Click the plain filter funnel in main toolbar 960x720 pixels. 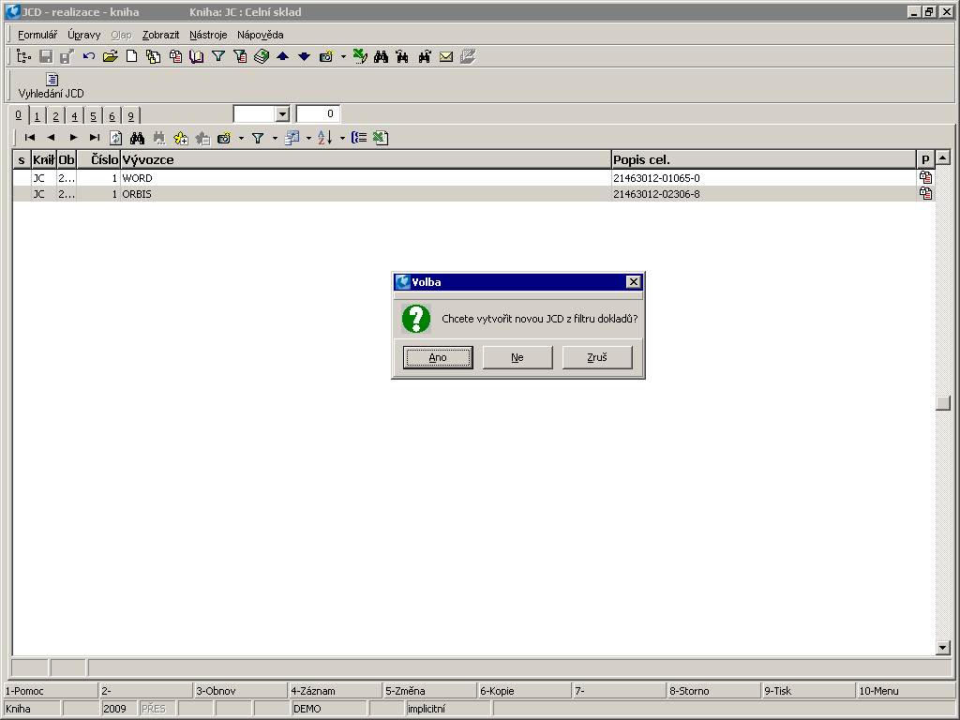(x=217, y=56)
